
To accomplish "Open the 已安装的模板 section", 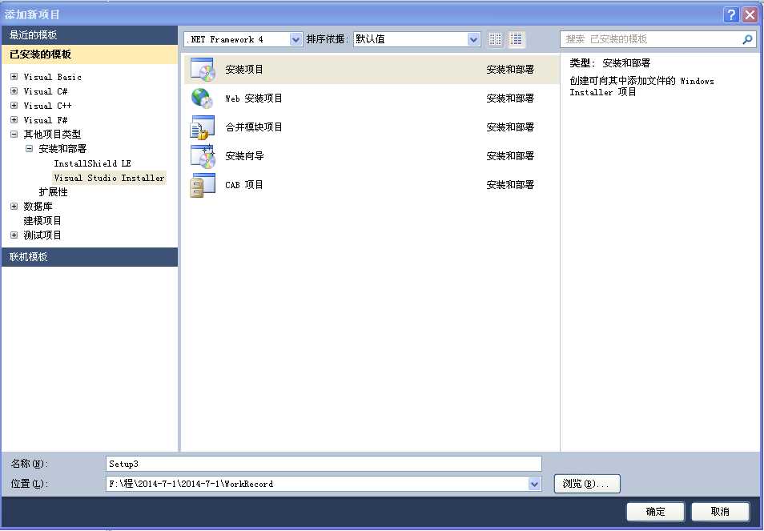I will click(90, 54).
